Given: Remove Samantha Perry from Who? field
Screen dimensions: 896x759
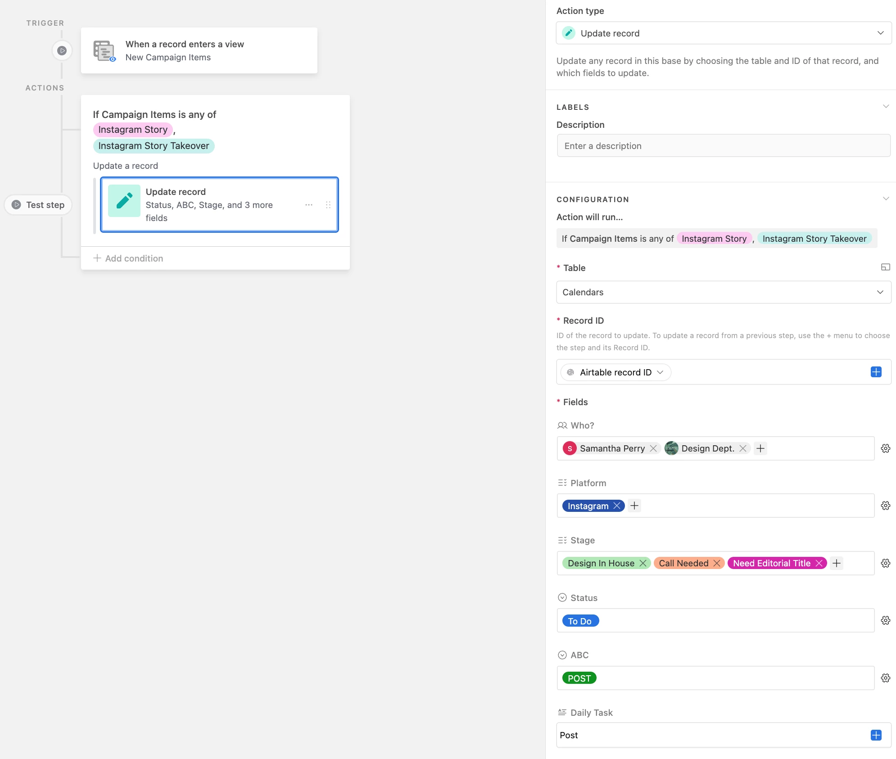Looking at the screenshot, I should (653, 448).
